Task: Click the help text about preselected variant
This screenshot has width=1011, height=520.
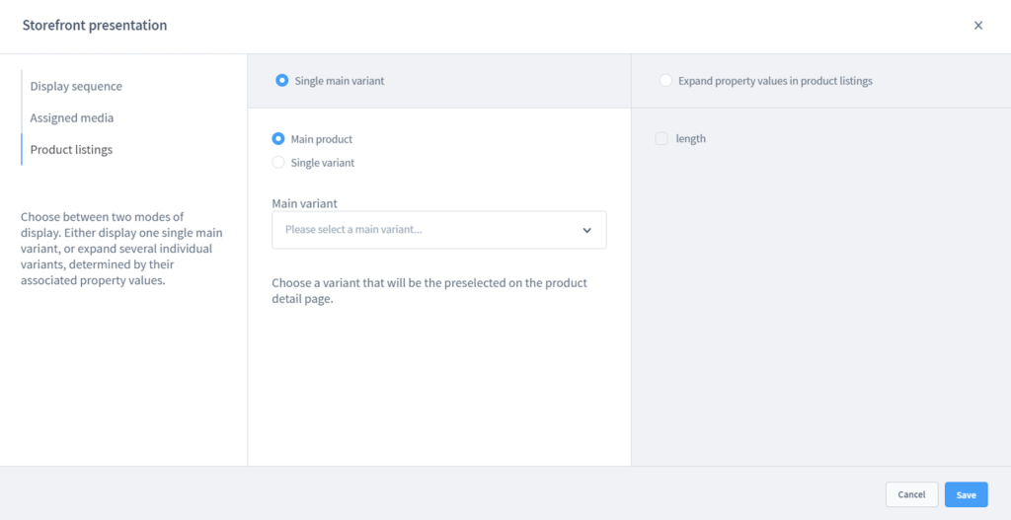Action: 429,291
